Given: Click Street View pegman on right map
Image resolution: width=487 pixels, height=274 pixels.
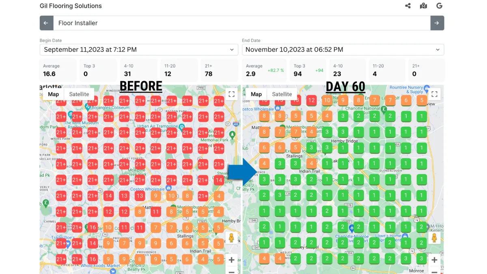Looking at the screenshot, I should point(434,238).
